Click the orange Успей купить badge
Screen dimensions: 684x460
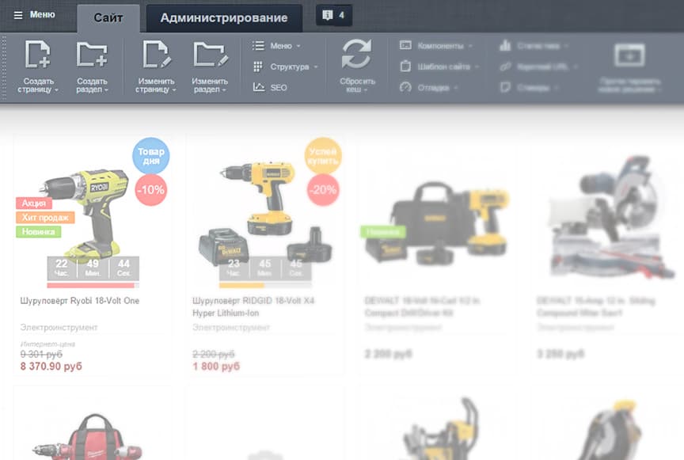[x=323, y=156]
